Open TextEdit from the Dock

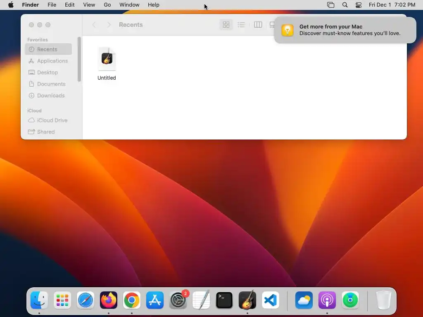(x=201, y=300)
